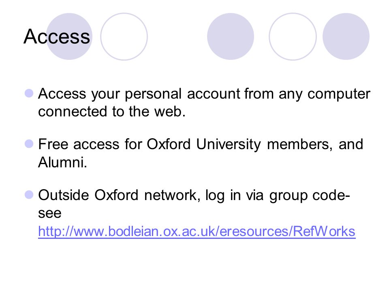This screenshot has height=291, width=389.
Task: Open the bodleian.ox.ac.uk RefWorks hyperlink
Action: pos(197,232)
